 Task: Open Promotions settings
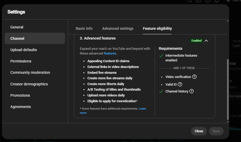tap(35, 95)
